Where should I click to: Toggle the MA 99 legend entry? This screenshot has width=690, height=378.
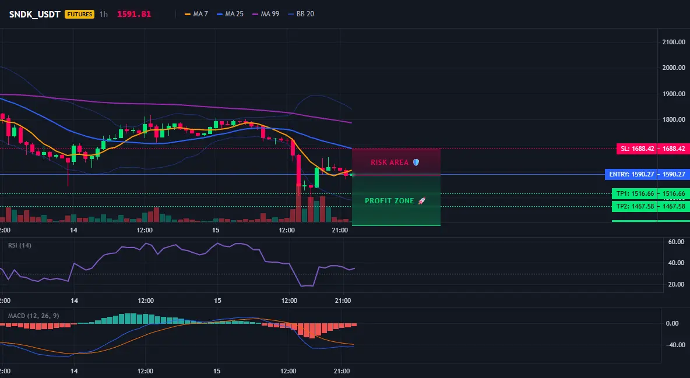(266, 14)
